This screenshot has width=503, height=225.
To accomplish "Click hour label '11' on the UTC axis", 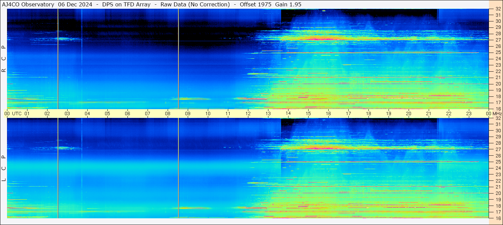I will (228, 114).
